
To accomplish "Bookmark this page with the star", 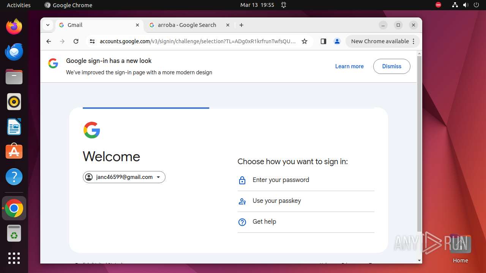I will 305,41.
